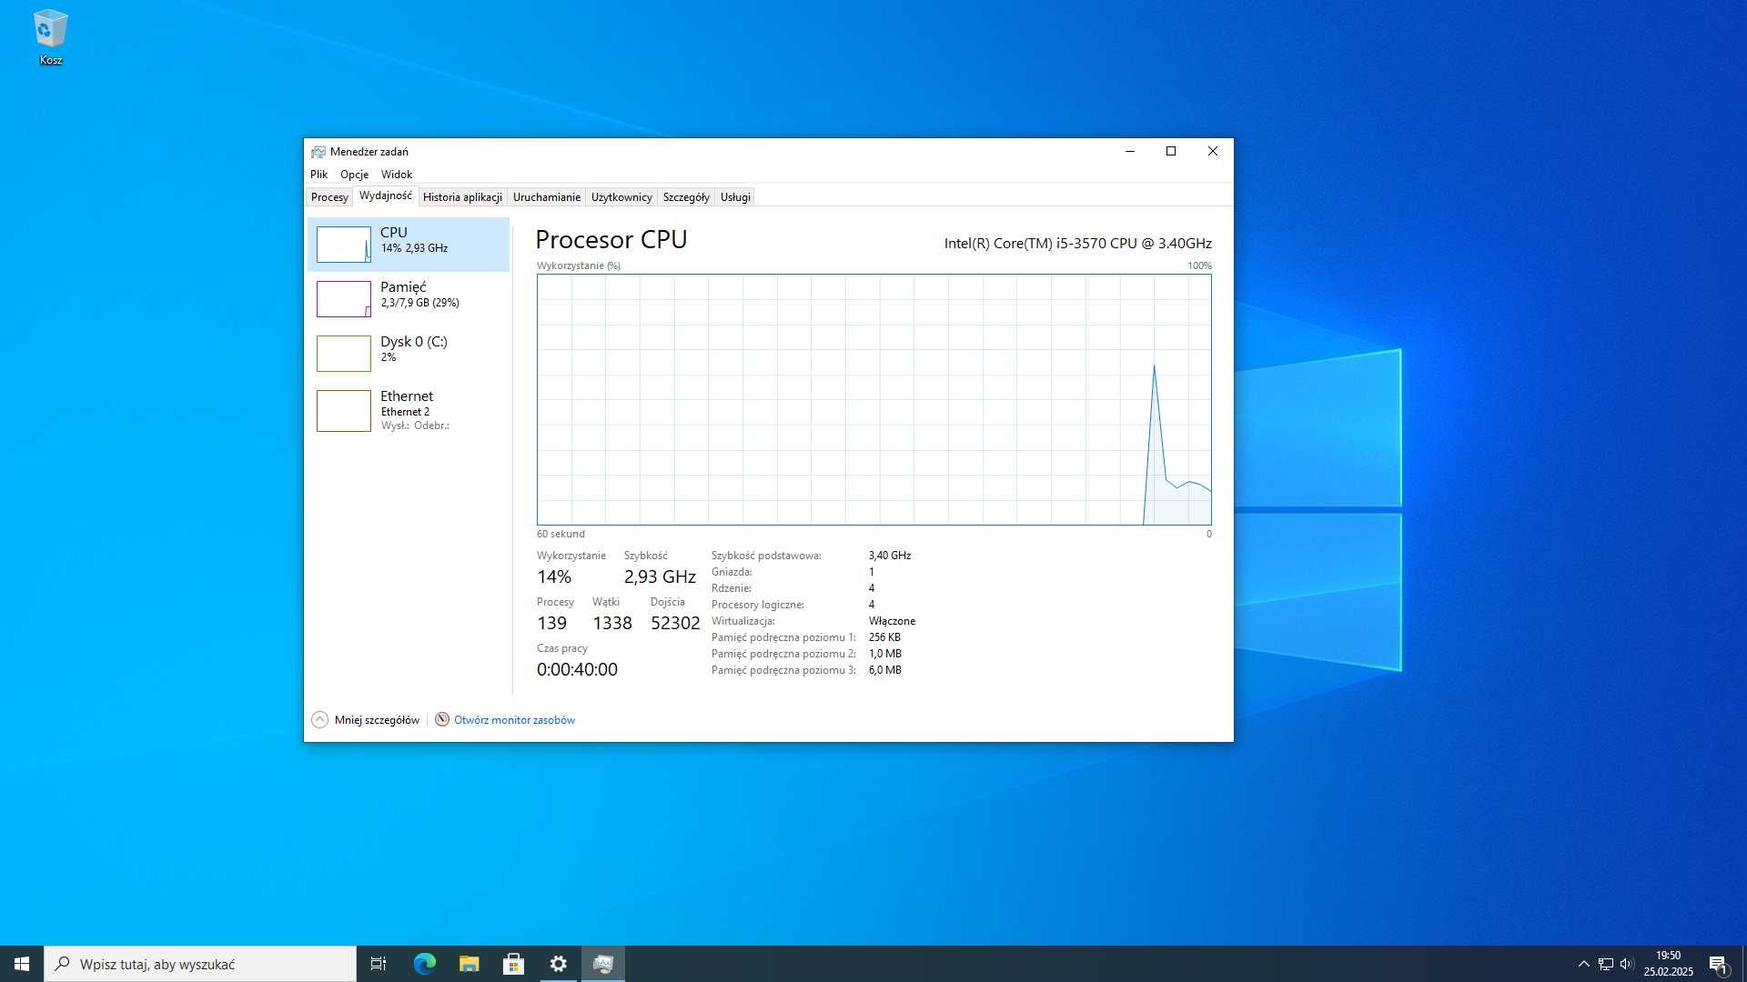The height and width of the screenshot is (982, 1747).
Task: Open the Opcje menu
Action: click(x=354, y=175)
